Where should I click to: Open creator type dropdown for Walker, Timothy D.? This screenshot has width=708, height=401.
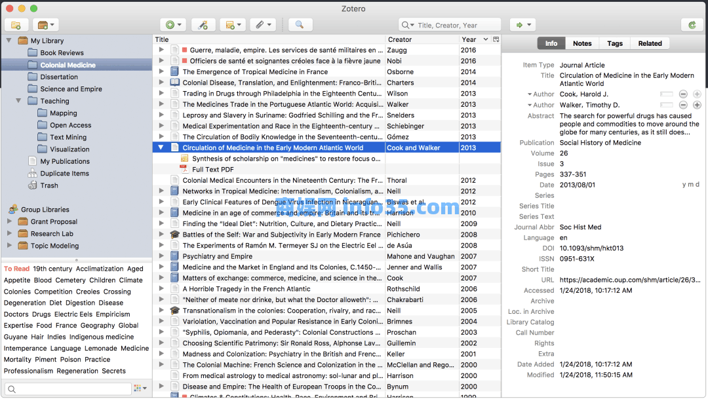click(541, 105)
